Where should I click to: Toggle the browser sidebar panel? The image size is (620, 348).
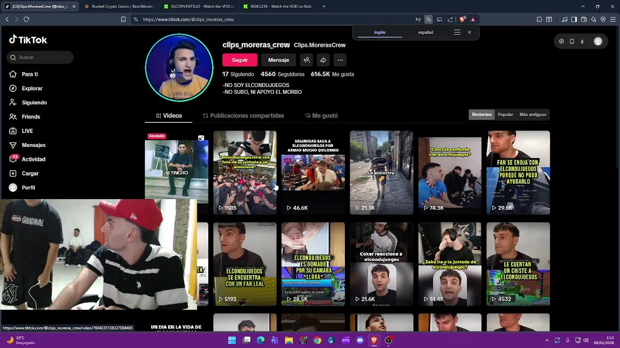[574, 19]
